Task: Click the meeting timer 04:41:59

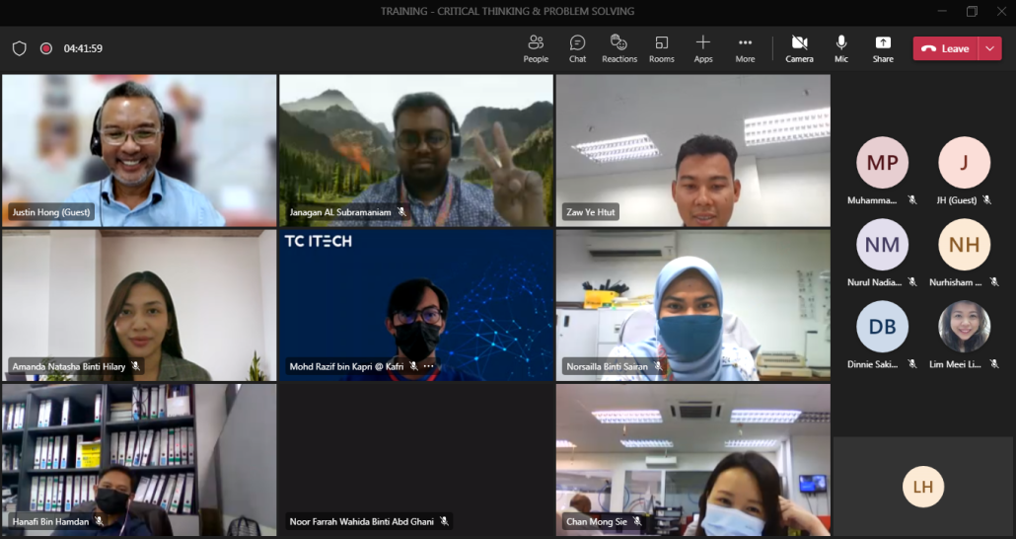Action: [83, 48]
